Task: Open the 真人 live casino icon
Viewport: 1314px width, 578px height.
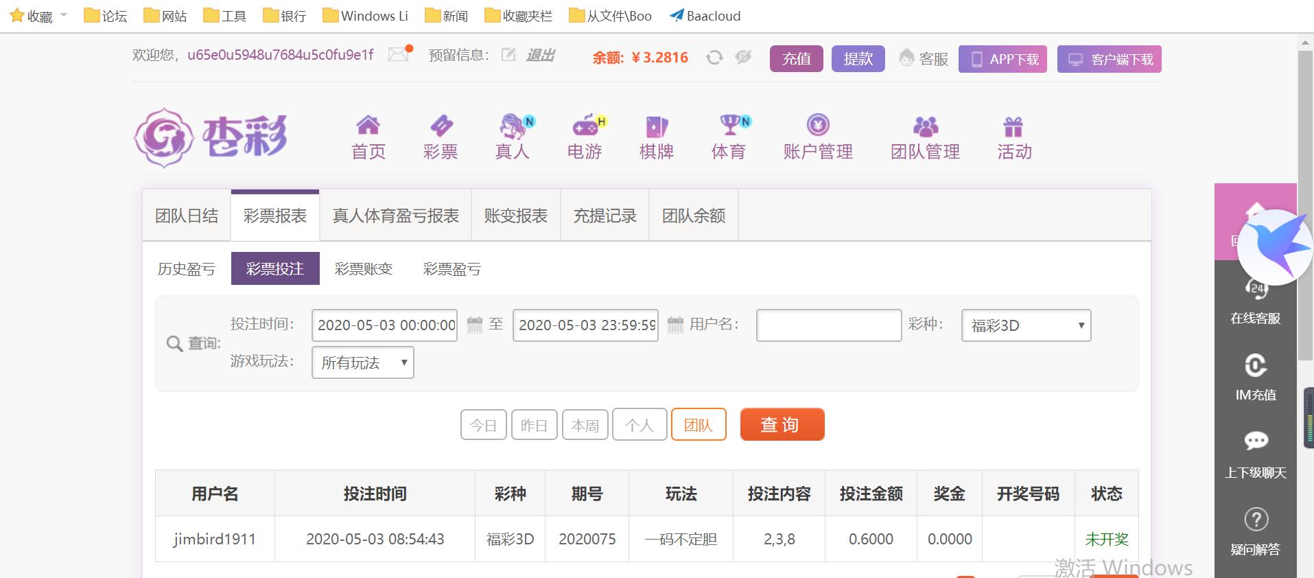Action: tap(513, 126)
